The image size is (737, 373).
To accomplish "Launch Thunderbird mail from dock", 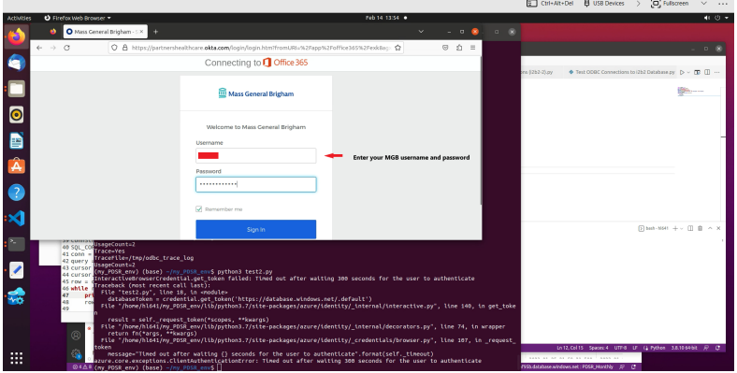I will coord(17,63).
